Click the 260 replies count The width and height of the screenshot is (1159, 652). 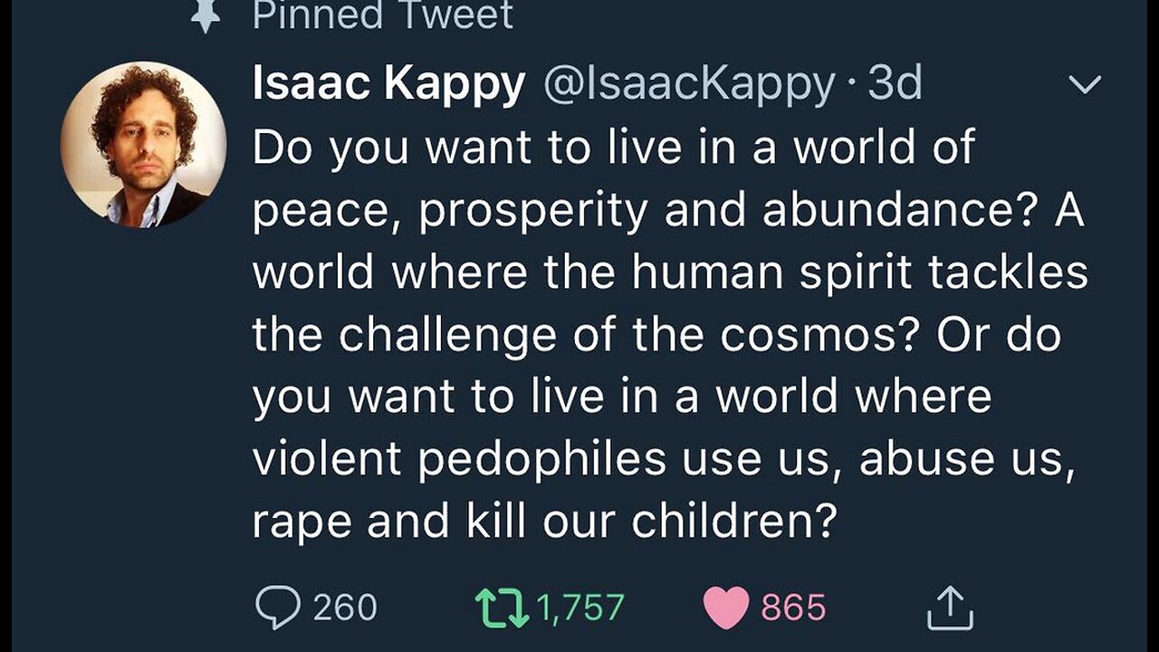point(345,608)
